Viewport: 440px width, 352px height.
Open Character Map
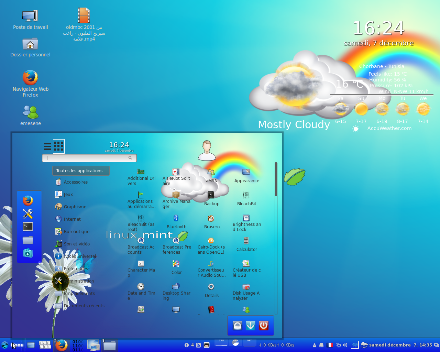(x=142, y=269)
